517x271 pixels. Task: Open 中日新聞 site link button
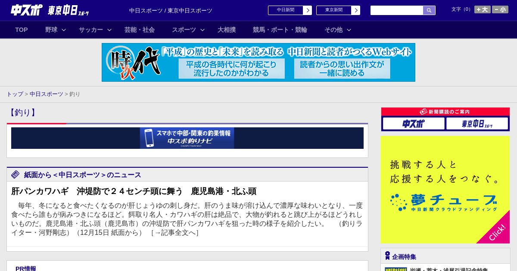click(x=286, y=10)
